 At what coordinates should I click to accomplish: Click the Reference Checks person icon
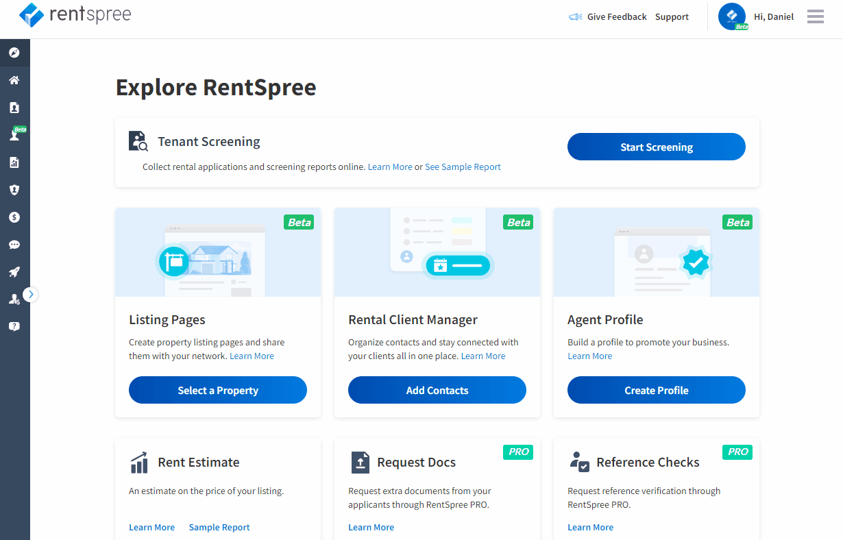(x=579, y=462)
